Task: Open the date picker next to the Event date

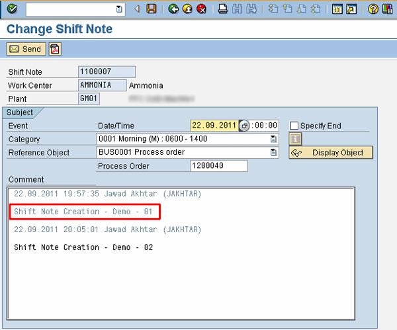Action: [x=244, y=126]
